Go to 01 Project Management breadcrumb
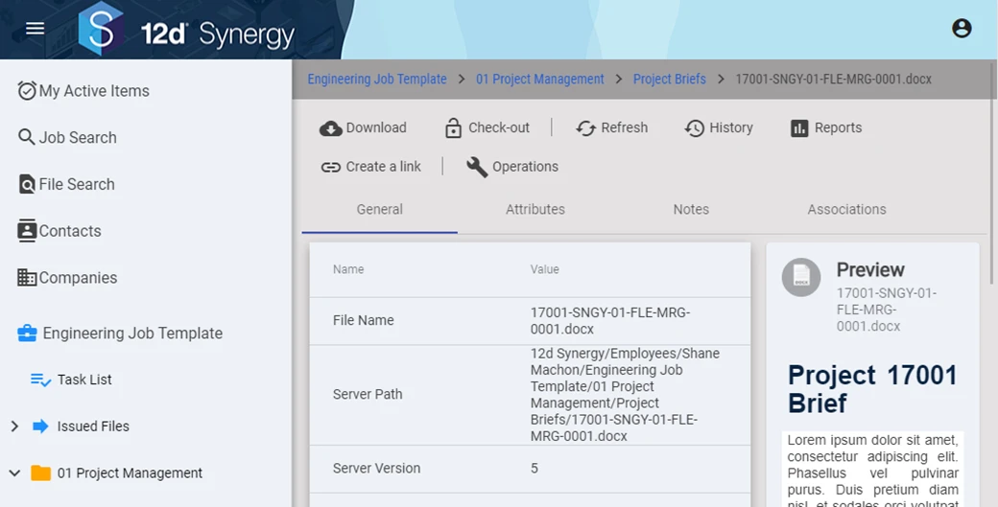The width and height of the screenshot is (998, 507). pyautogui.click(x=540, y=80)
